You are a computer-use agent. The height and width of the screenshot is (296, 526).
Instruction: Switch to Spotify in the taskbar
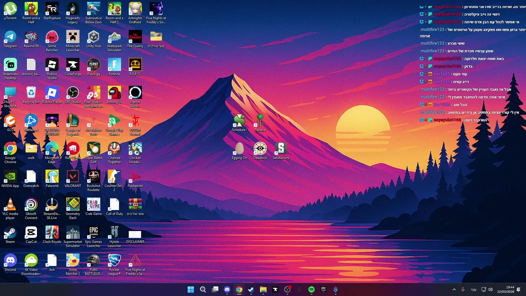click(311, 289)
